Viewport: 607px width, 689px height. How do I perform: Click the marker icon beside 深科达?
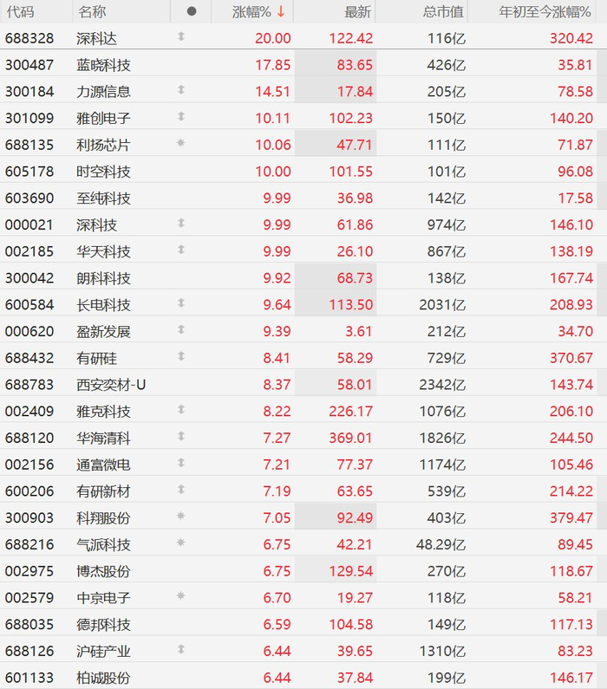click(180, 36)
